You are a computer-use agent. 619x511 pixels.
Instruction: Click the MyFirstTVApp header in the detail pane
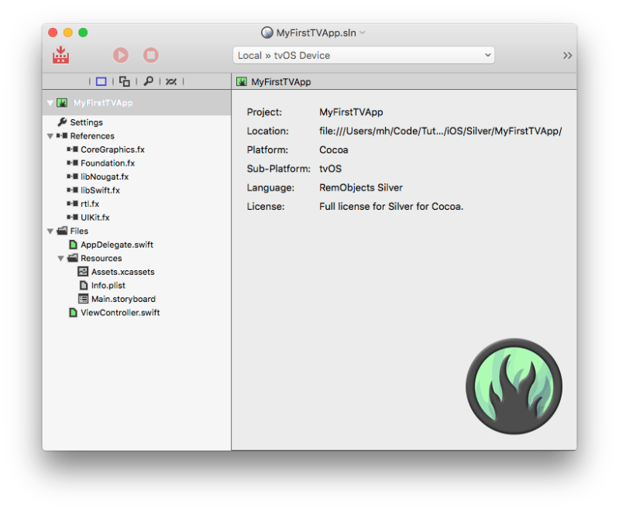[280, 81]
